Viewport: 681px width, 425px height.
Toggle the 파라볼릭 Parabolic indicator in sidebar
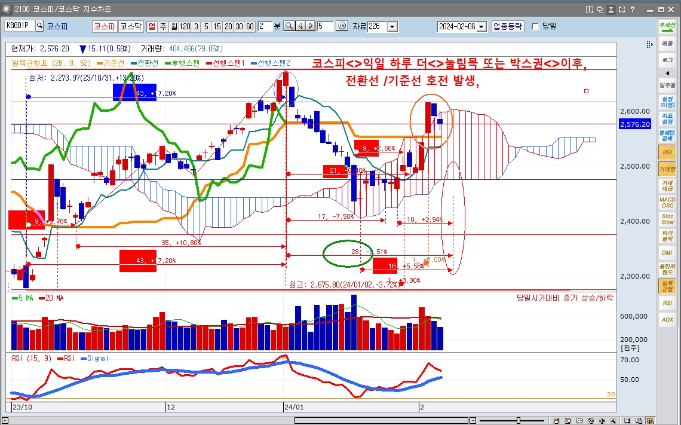pyautogui.click(x=667, y=236)
